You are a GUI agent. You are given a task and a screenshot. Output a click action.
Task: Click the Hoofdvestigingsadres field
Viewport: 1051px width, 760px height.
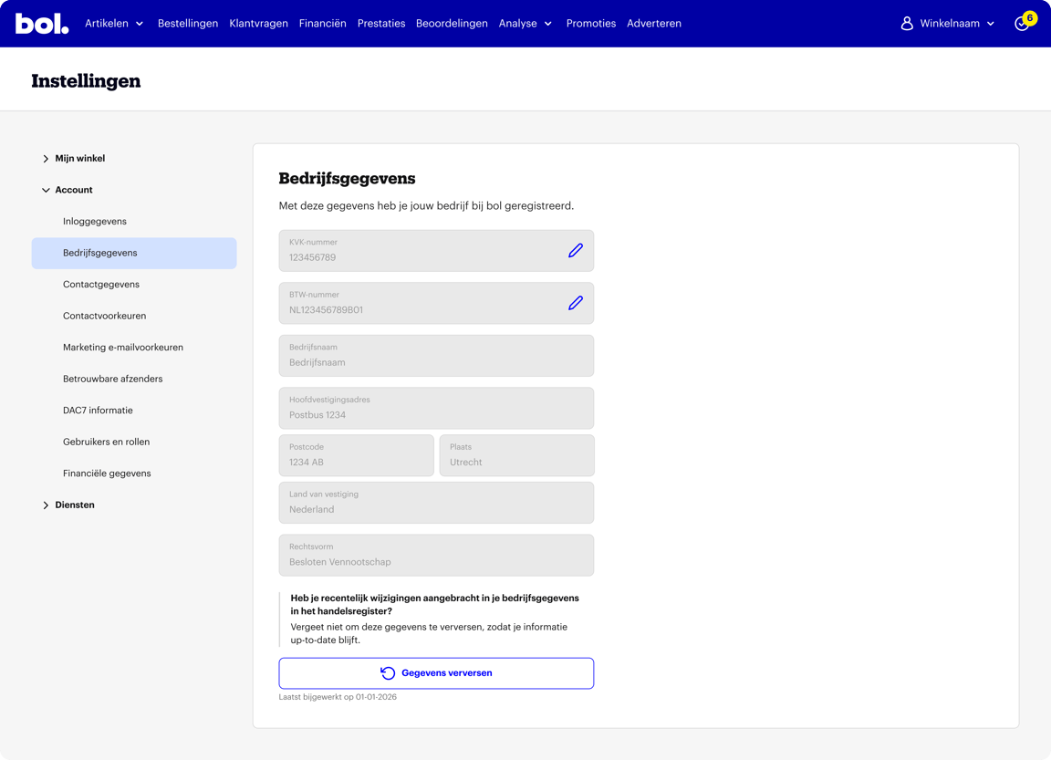[x=436, y=408]
